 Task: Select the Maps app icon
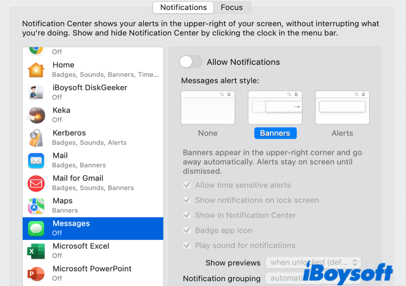pos(36,206)
